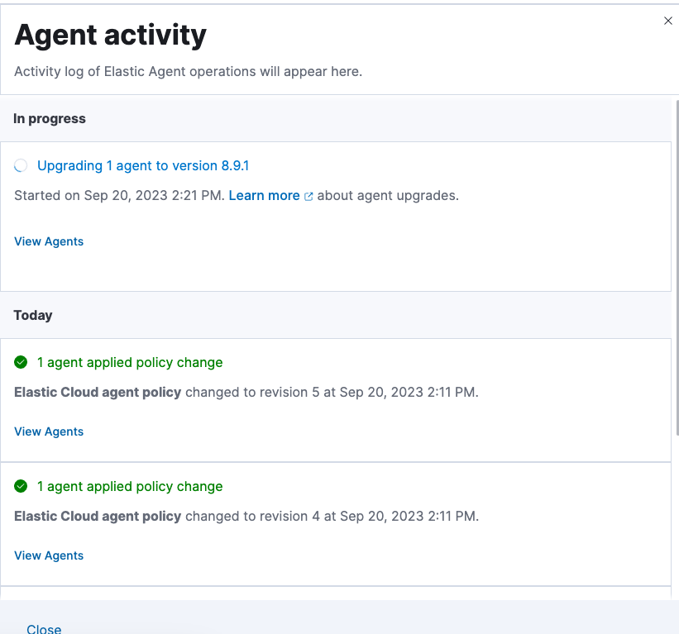Click the X icon to dismiss the flyout

[x=668, y=21]
